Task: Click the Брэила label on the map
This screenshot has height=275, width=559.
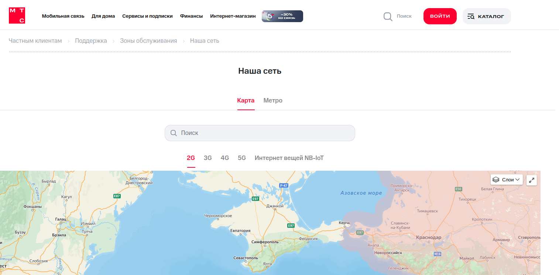Action: (59, 235)
